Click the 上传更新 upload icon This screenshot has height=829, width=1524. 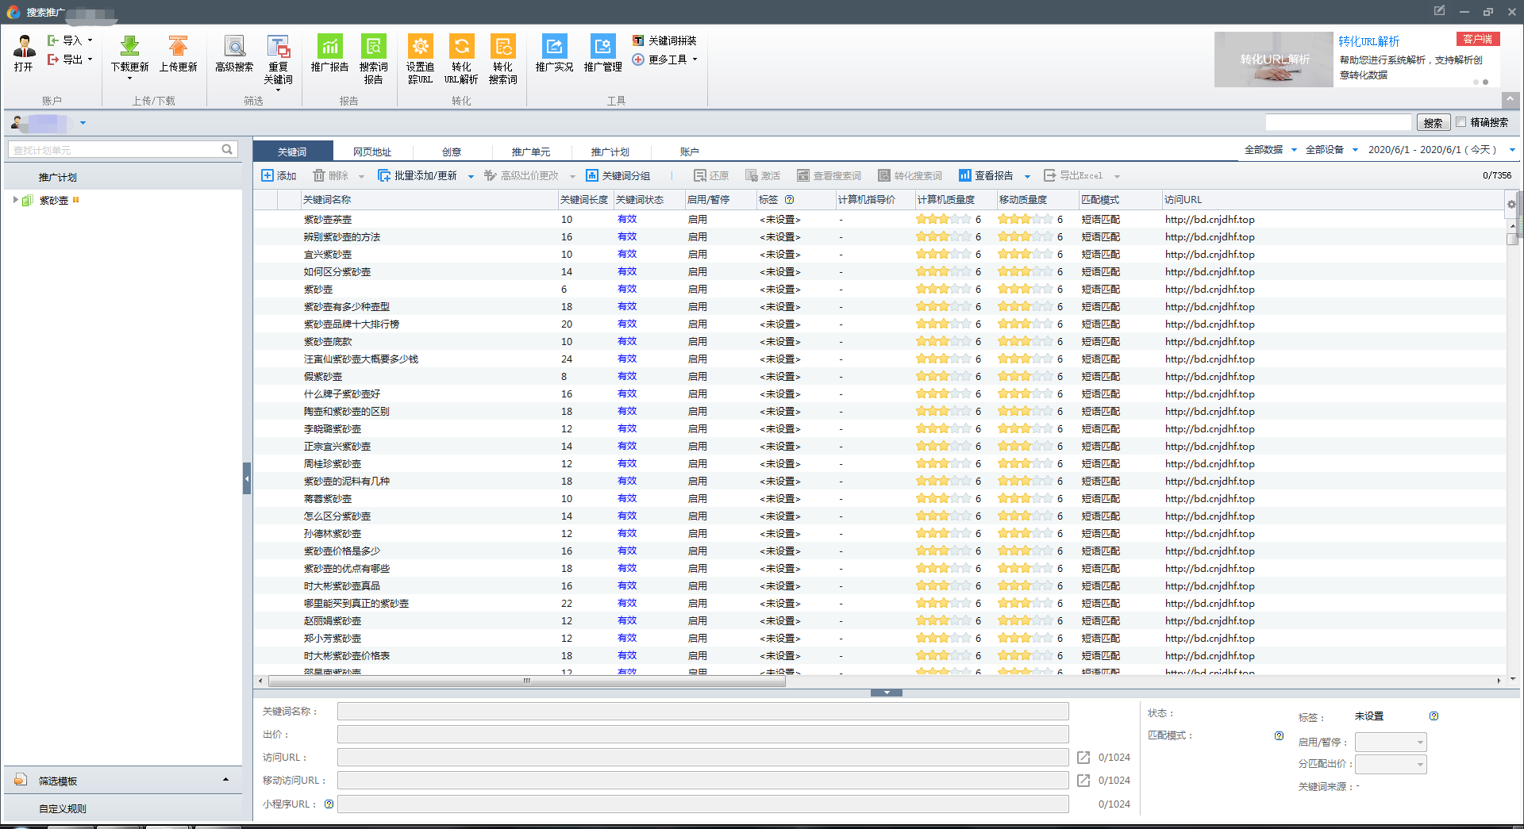178,47
